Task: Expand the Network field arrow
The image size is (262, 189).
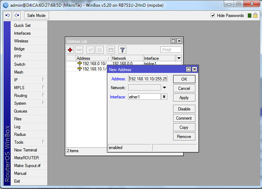Action: pos(164,88)
